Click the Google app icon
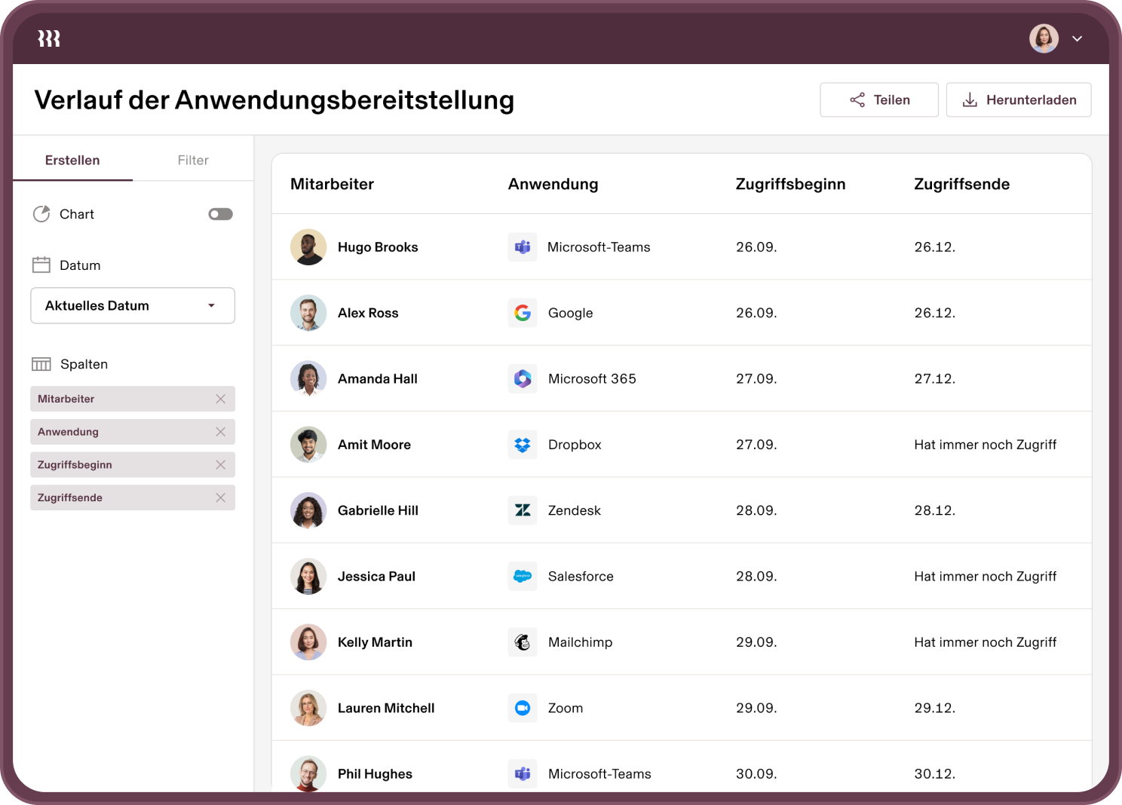The height and width of the screenshot is (805, 1122). click(x=523, y=313)
